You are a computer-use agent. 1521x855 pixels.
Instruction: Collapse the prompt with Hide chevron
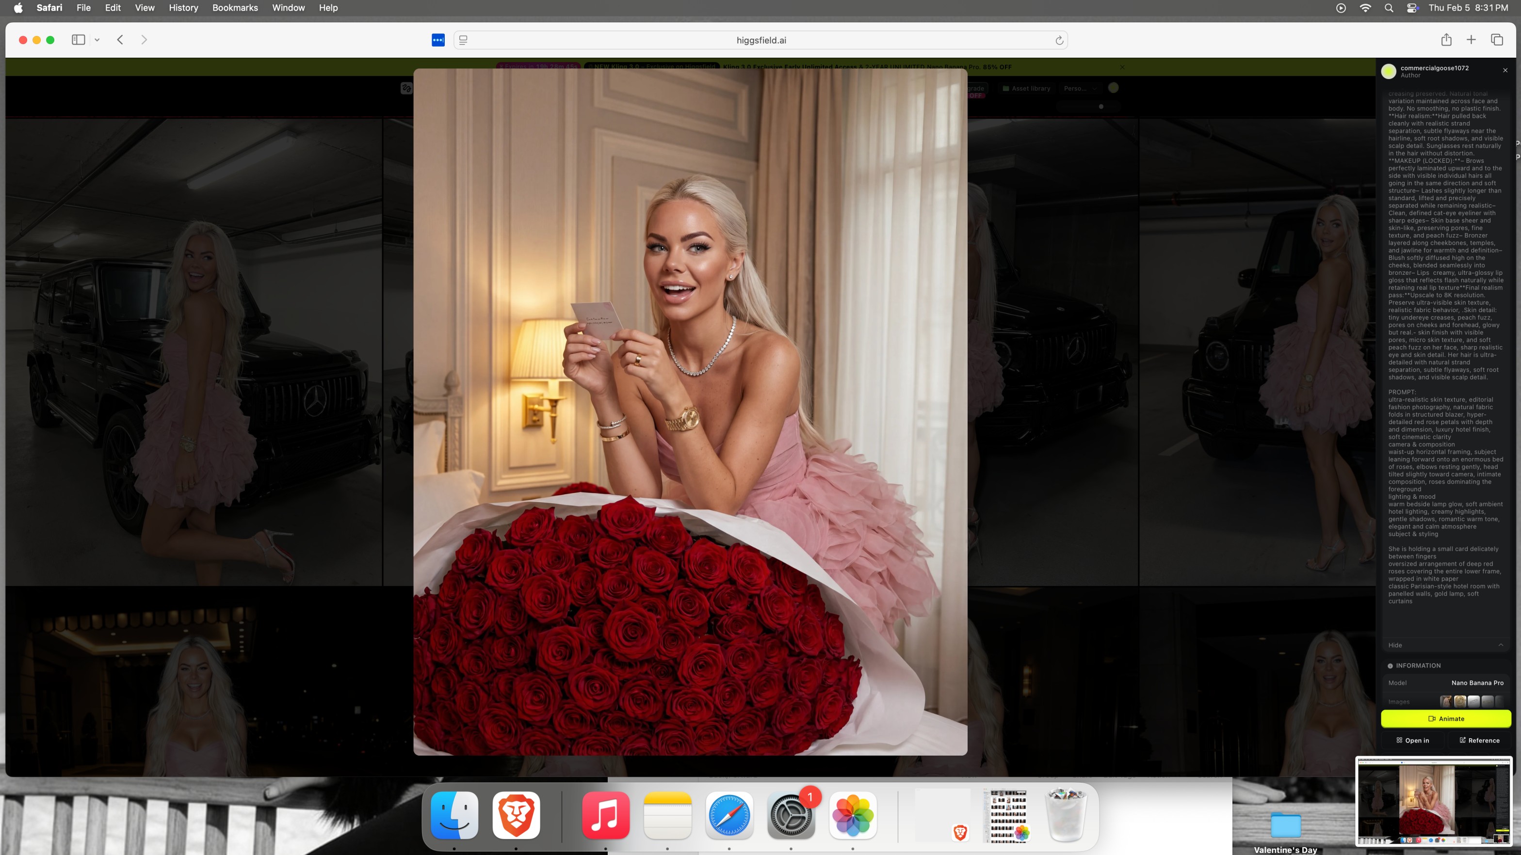pyautogui.click(x=1500, y=645)
